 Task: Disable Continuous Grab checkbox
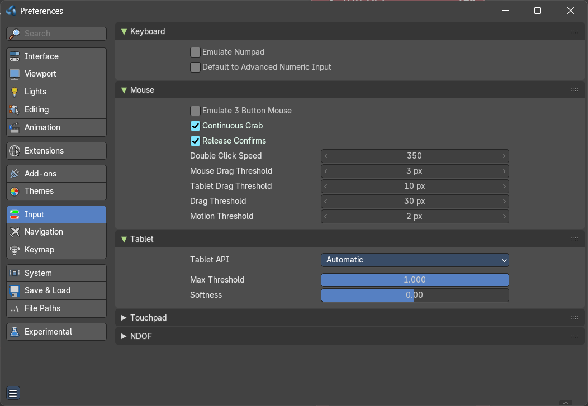[195, 126]
